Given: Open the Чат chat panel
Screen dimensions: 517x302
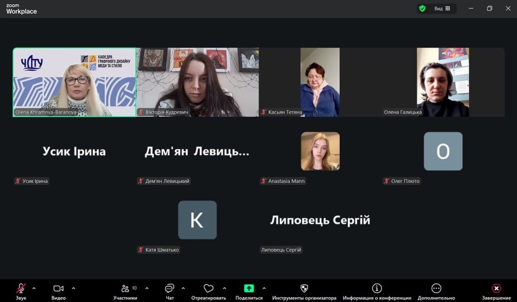Looking at the screenshot, I should (170, 288).
